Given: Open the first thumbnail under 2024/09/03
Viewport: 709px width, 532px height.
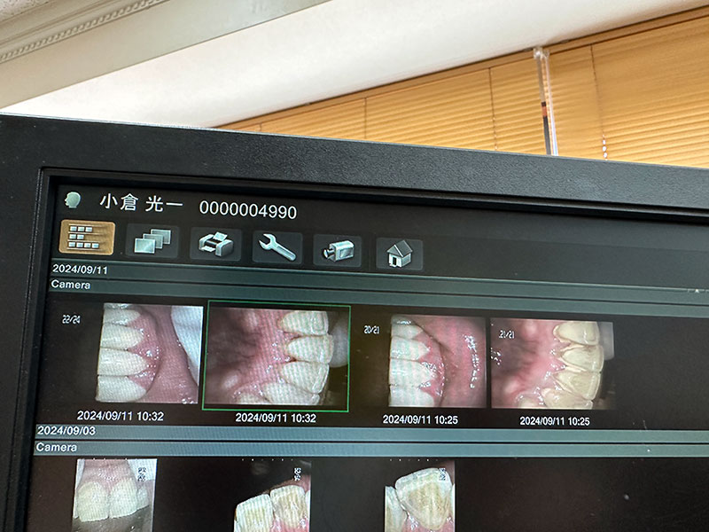Looking at the screenshot, I should coord(115,495).
